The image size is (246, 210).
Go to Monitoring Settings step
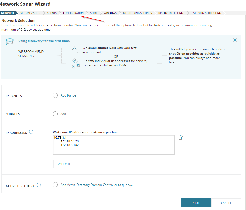[138, 13]
